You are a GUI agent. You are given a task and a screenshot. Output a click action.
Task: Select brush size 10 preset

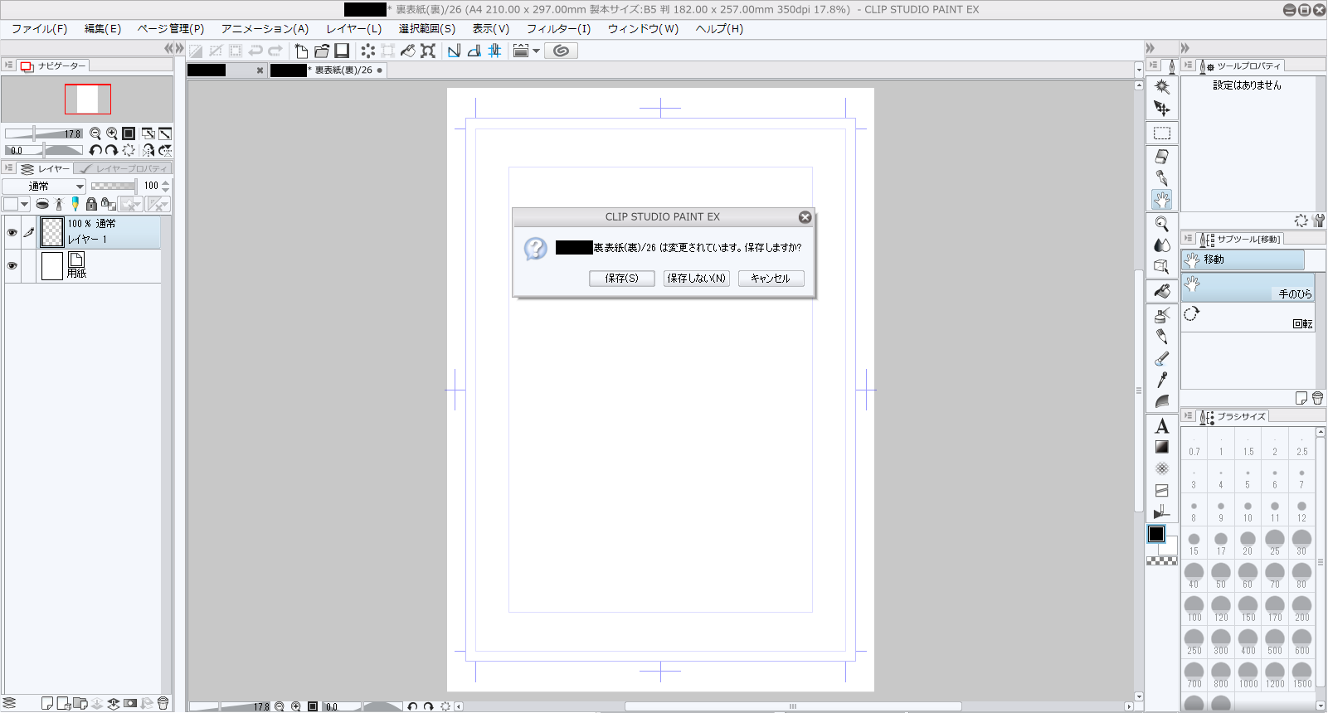click(1248, 511)
